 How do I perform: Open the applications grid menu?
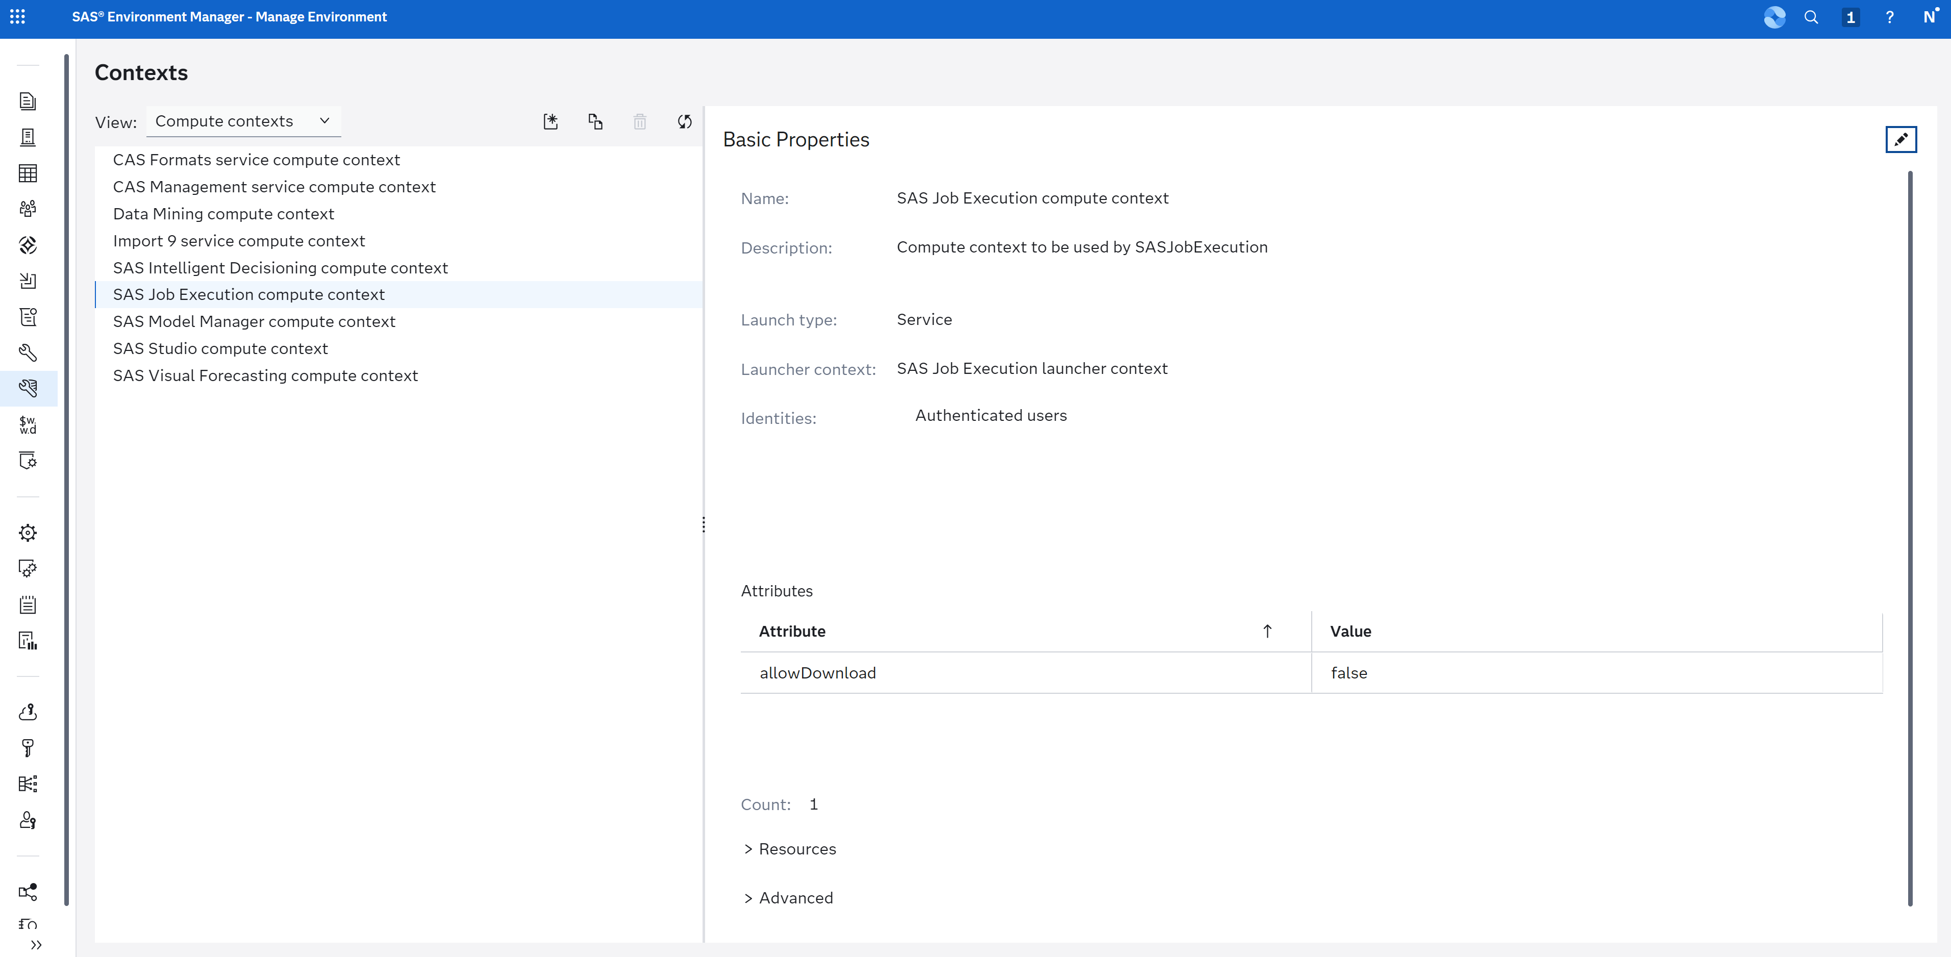coord(17,17)
